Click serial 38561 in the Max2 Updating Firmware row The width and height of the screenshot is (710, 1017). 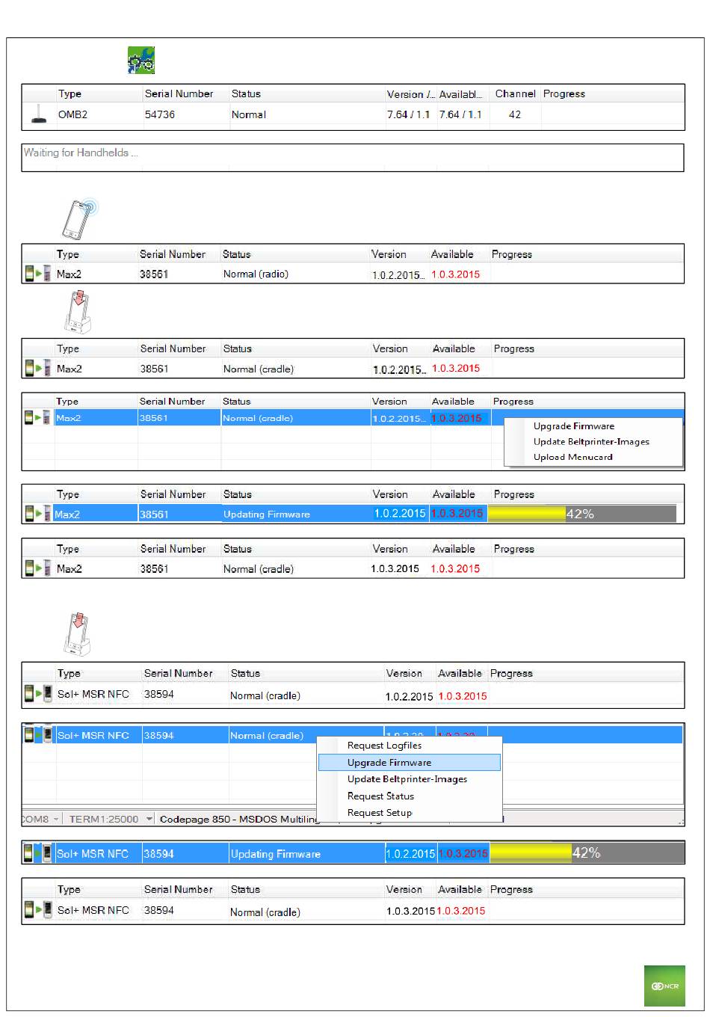[154, 514]
